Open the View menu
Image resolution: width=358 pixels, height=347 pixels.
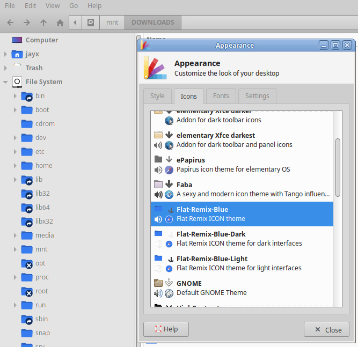53,5
